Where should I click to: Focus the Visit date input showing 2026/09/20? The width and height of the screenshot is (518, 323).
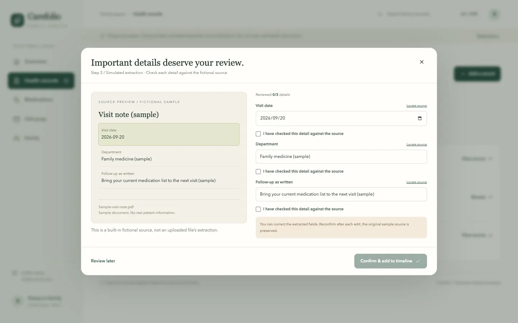point(341,118)
